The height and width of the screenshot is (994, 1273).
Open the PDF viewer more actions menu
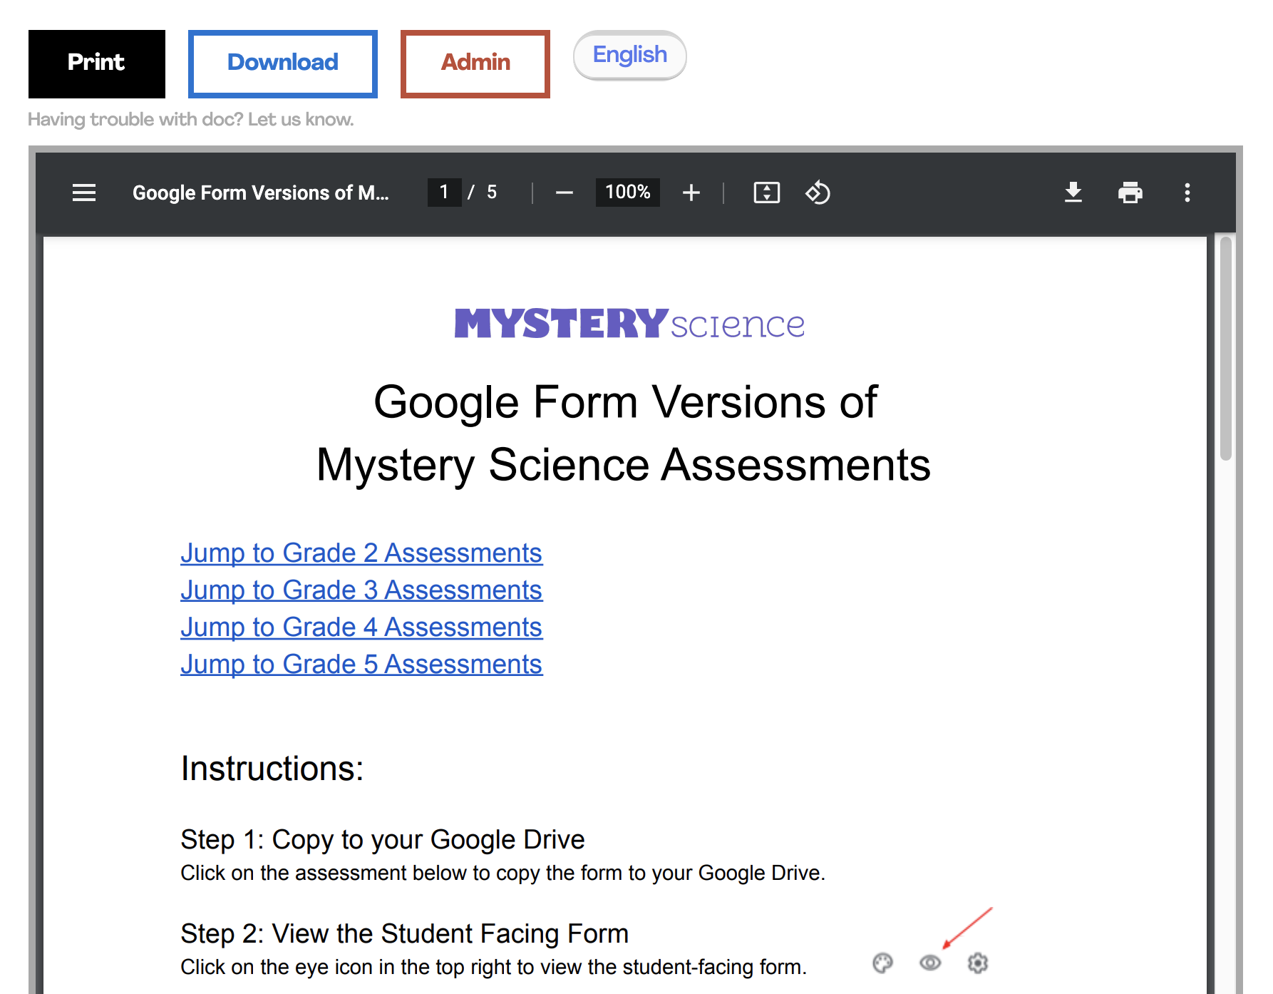pyautogui.click(x=1187, y=193)
